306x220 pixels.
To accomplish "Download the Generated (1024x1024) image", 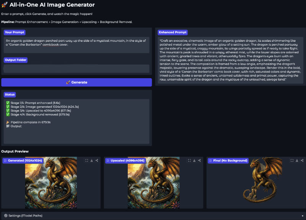I will point(92,161).
